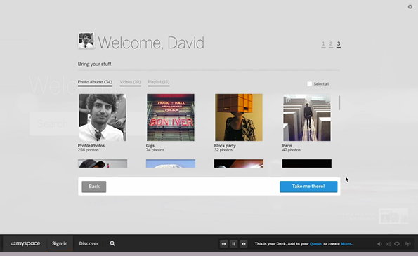Click the albums list vertical scrollbar handle
418x256 pixels.
[339, 102]
